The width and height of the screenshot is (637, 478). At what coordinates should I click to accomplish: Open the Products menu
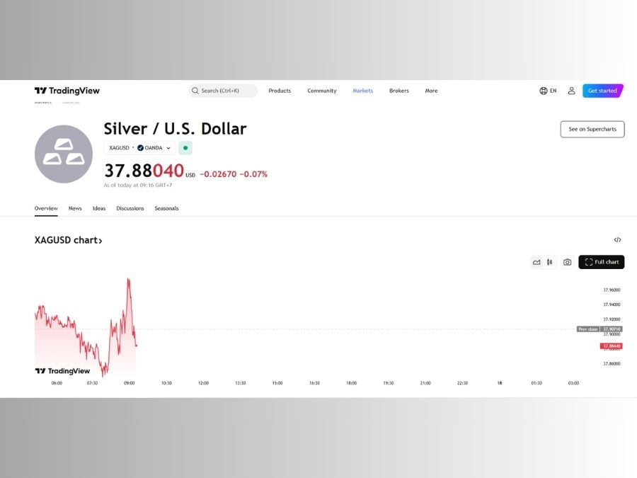[x=280, y=91]
